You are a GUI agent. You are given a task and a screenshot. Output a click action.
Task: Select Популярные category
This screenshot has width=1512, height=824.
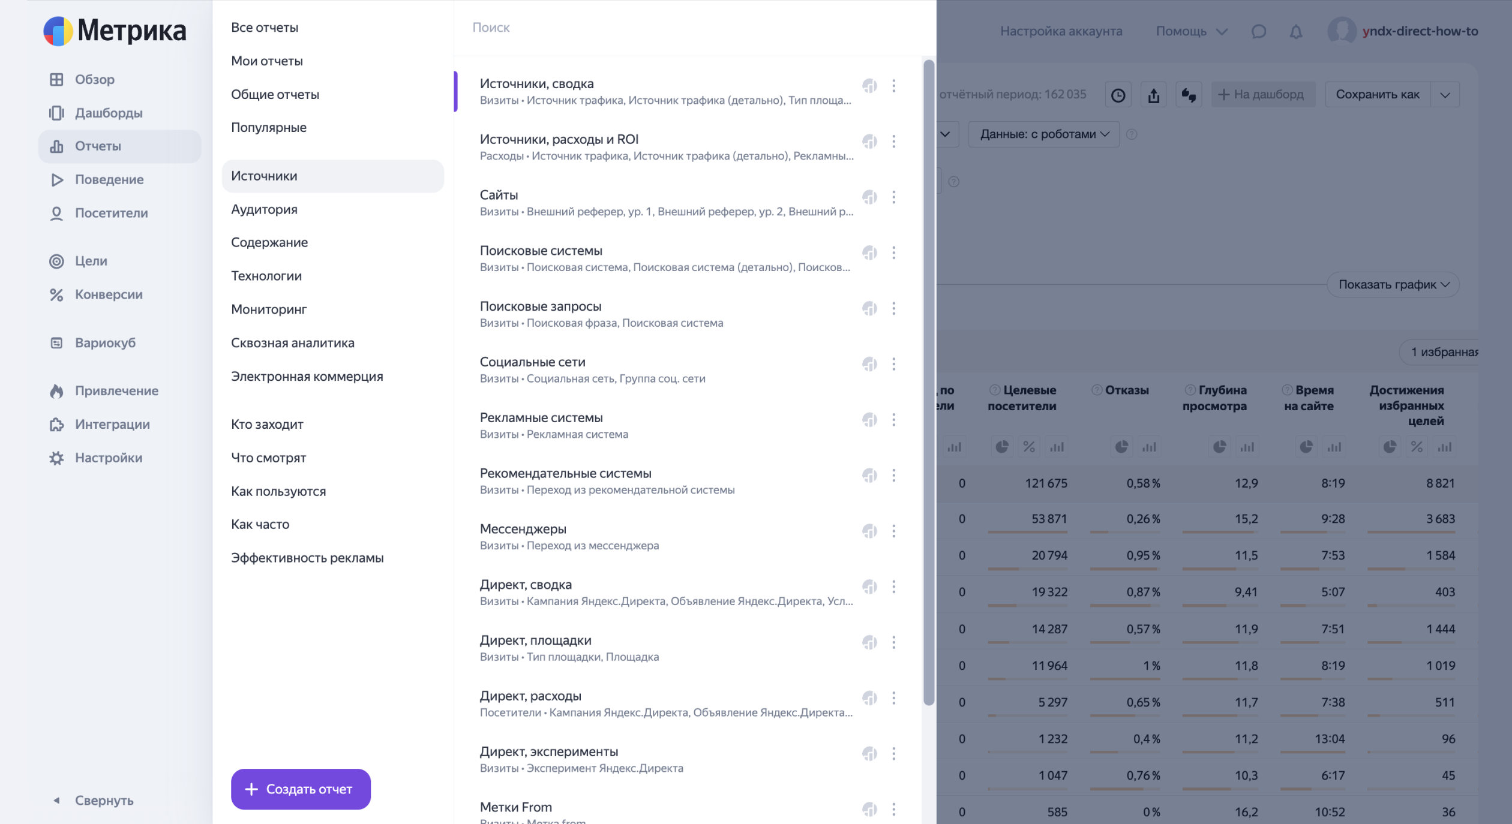[x=269, y=128]
